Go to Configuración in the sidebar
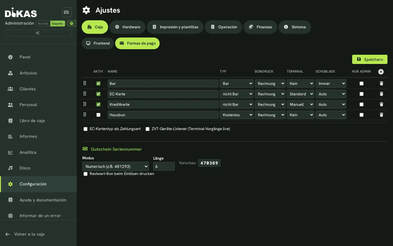This screenshot has height=246, width=393. click(38, 184)
